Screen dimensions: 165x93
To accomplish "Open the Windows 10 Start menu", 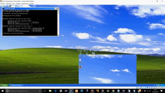I will click(3, 91).
